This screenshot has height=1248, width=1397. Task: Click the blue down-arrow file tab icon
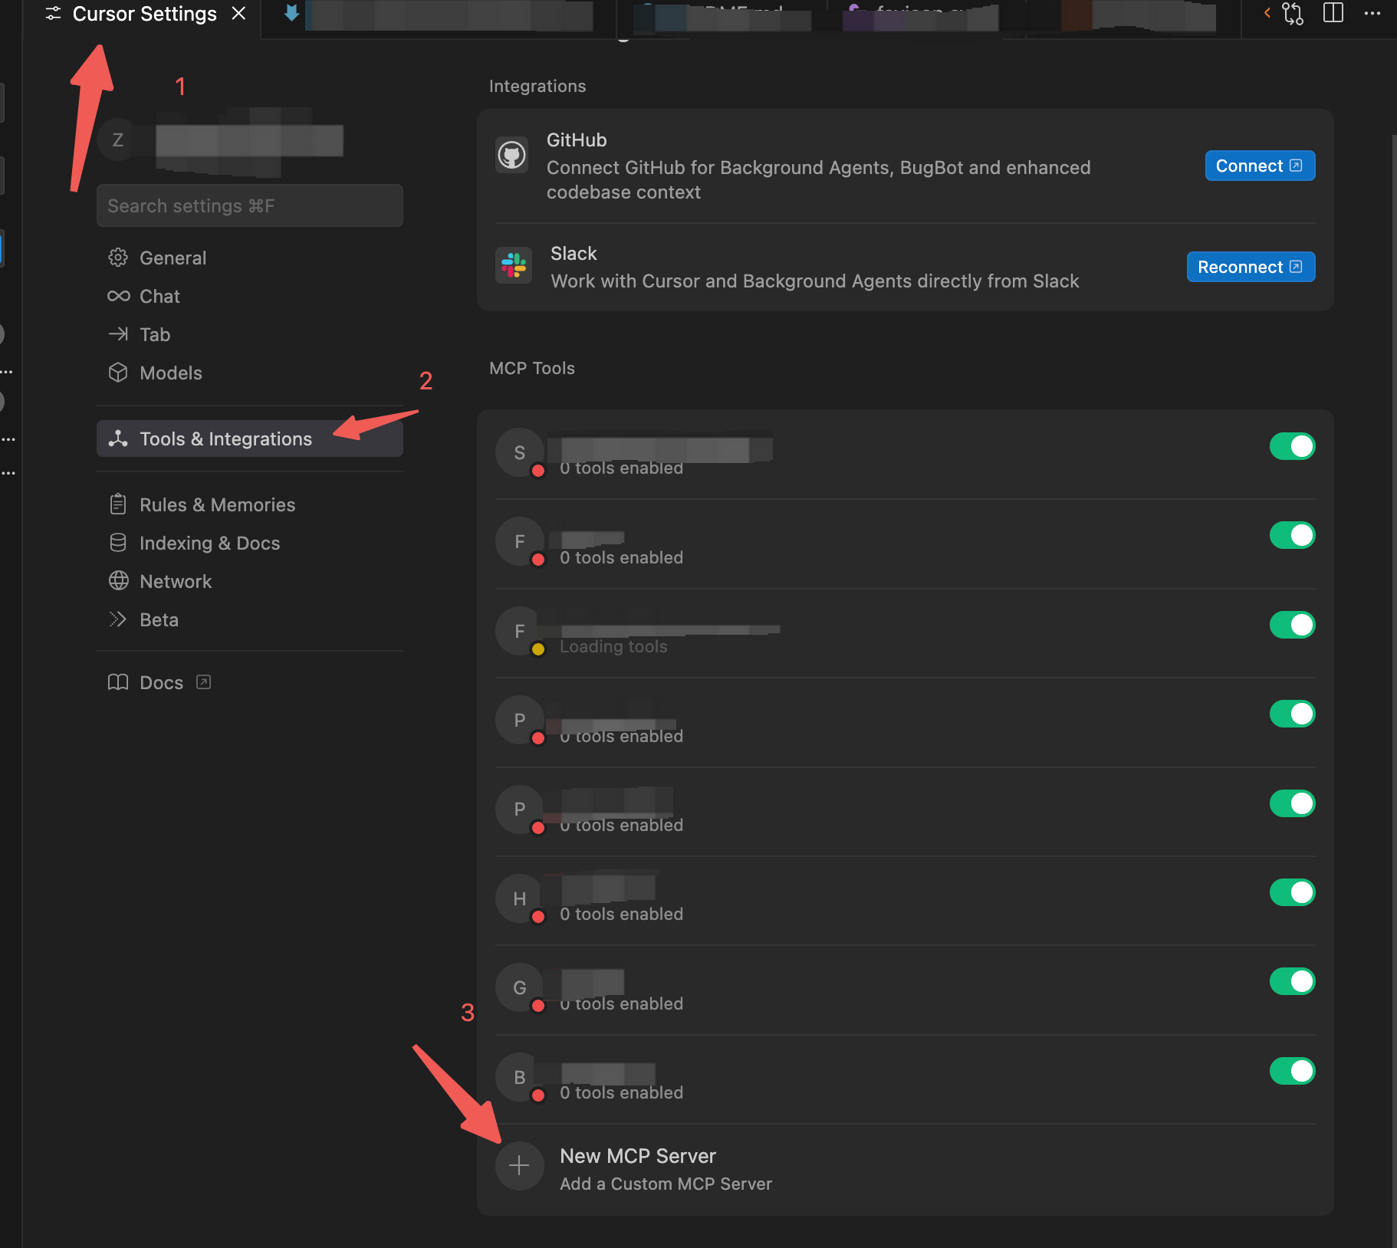[x=291, y=12]
